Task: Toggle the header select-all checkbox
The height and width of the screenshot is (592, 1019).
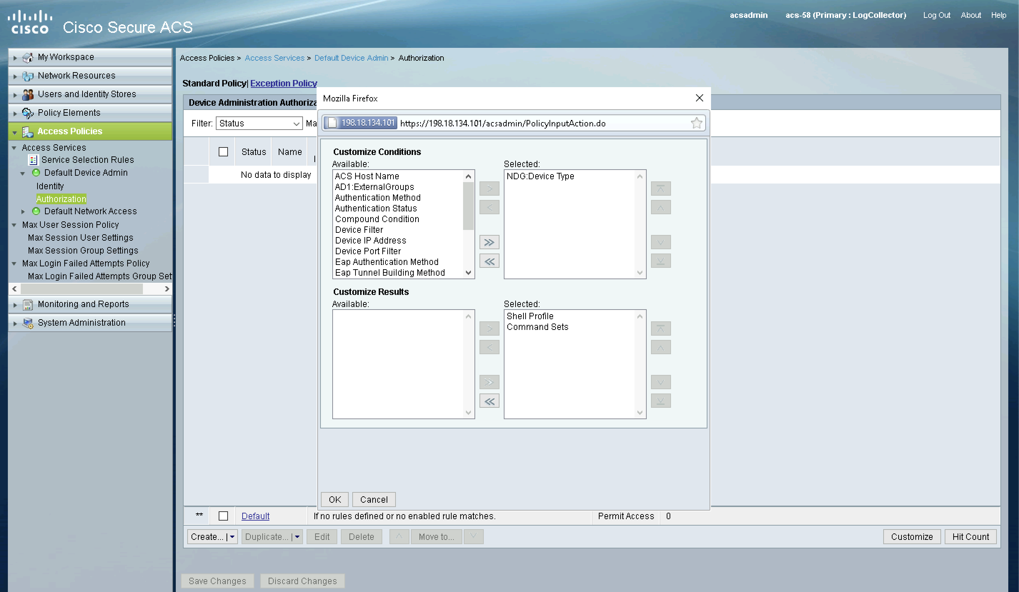Action: (223, 152)
